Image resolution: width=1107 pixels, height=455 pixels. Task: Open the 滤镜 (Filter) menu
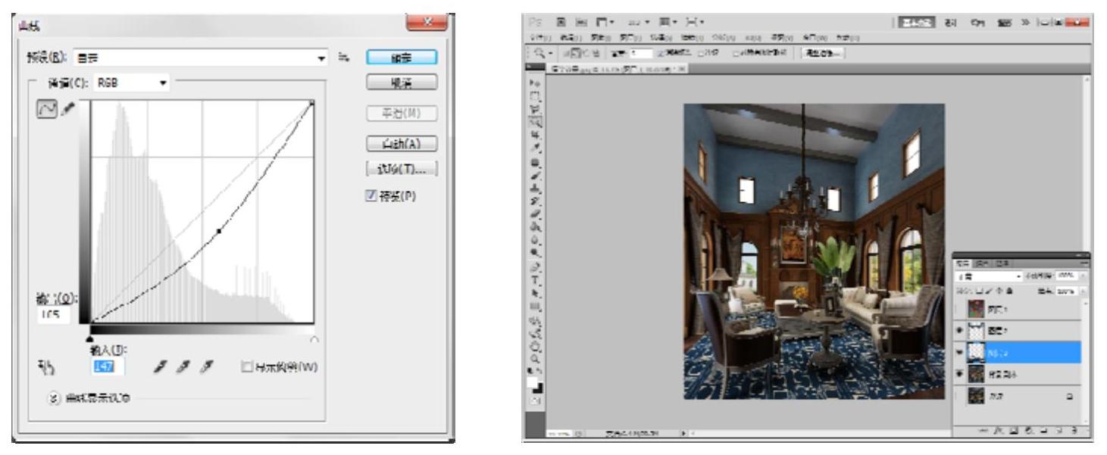pyautogui.click(x=692, y=38)
